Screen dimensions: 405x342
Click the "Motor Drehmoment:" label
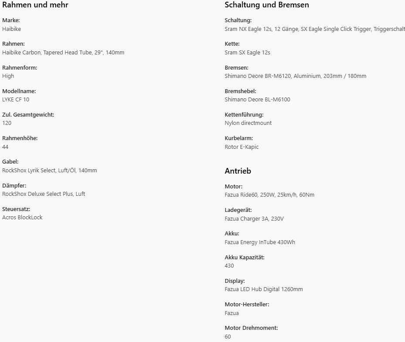pos(251,328)
